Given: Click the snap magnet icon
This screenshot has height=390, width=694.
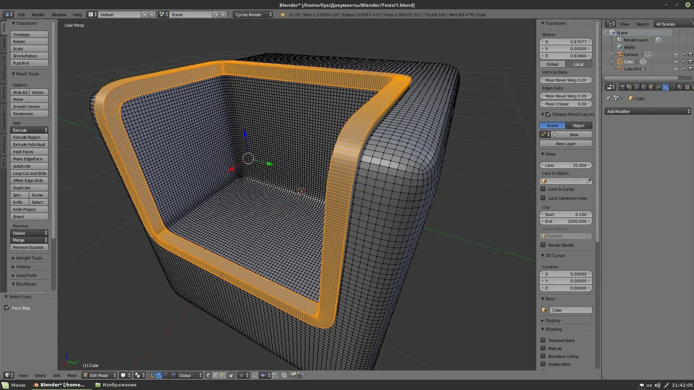Looking at the screenshot, I should 255,376.
